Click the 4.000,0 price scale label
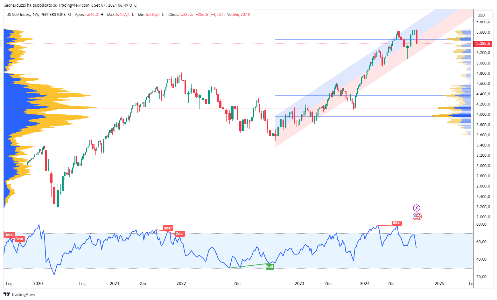 pos(483,114)
